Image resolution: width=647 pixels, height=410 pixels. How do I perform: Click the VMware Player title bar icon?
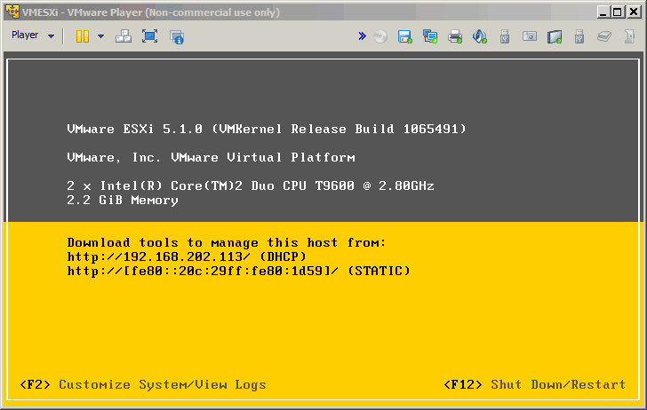point(12,12)
